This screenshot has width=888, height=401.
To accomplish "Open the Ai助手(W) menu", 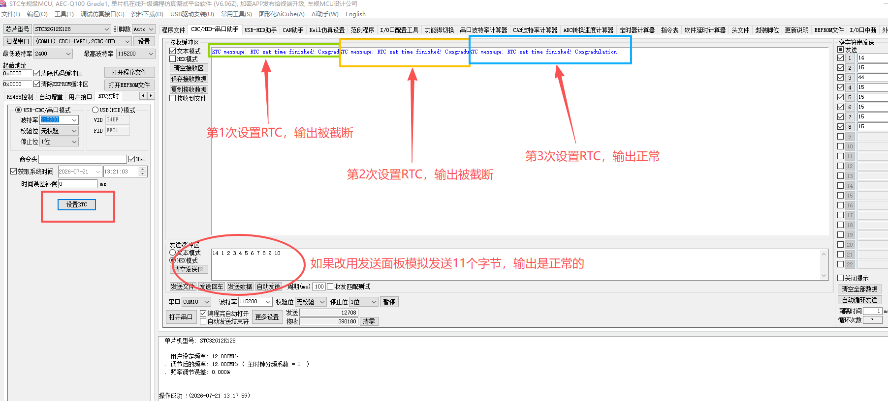I will click(325, 14).
